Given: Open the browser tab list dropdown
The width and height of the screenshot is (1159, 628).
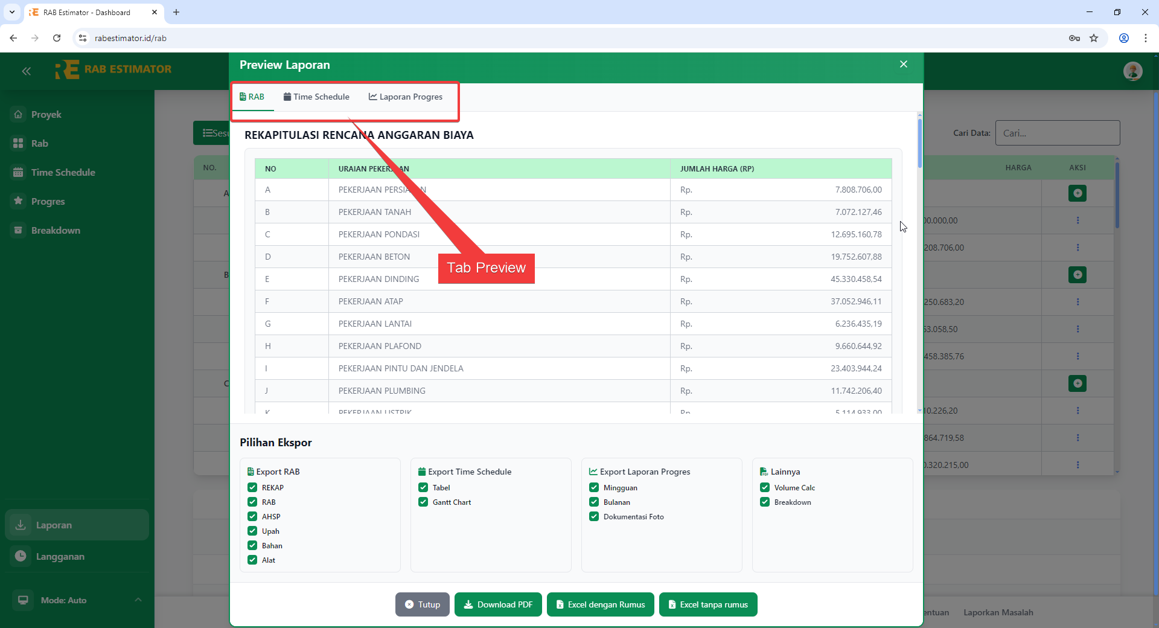Looking at the screenshot, I should pos(12,12).
